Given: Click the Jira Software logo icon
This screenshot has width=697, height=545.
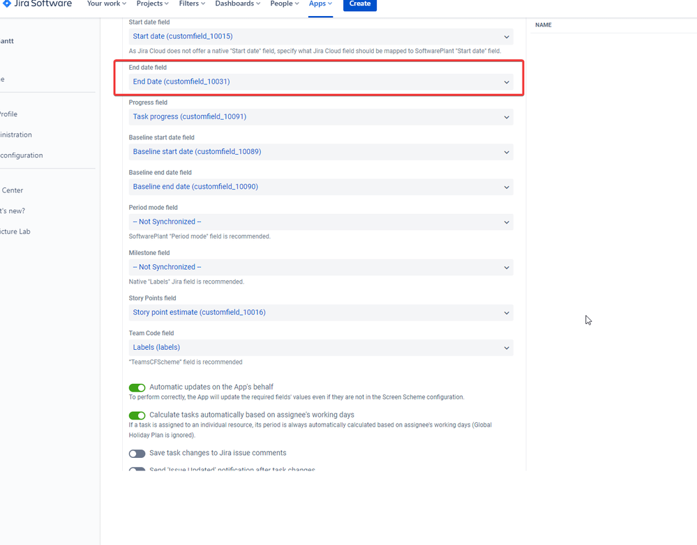Looking at the screenshot, I should tap(7, 3).
